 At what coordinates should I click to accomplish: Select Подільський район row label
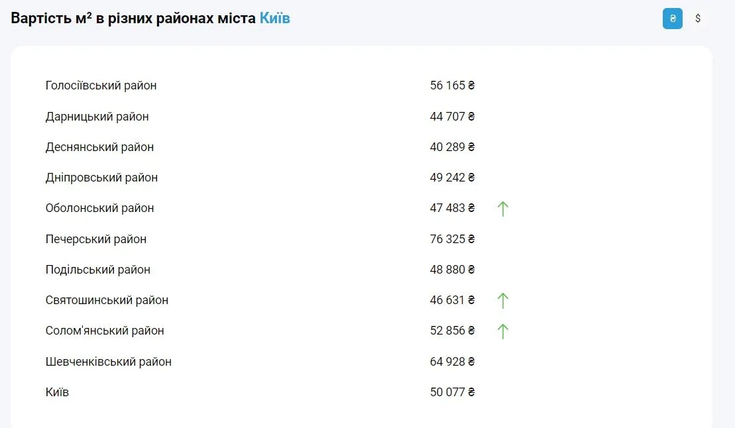(x=98, y=270)
